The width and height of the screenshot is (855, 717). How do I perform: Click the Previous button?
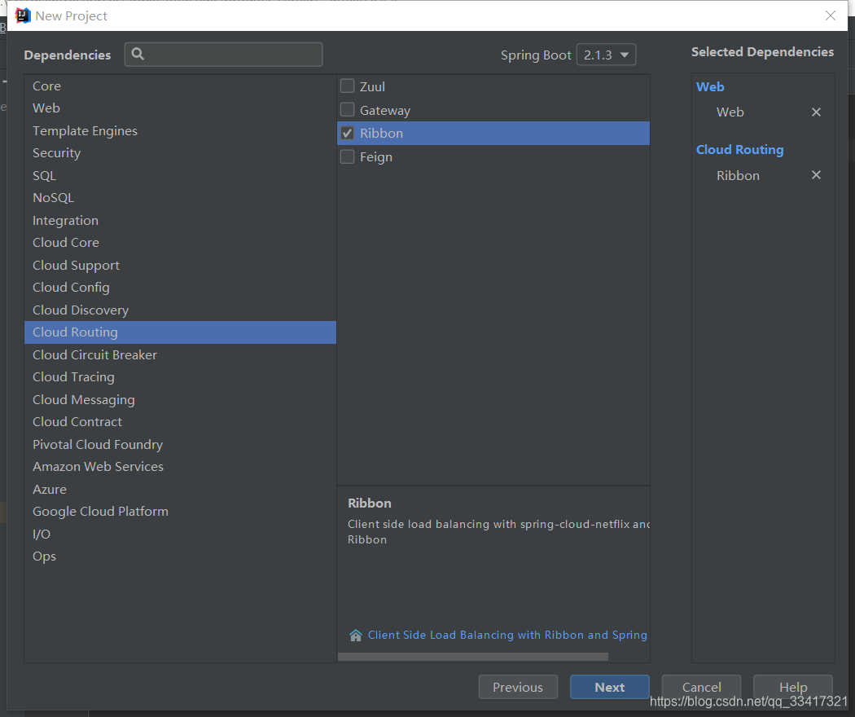(x=518, y=687)
